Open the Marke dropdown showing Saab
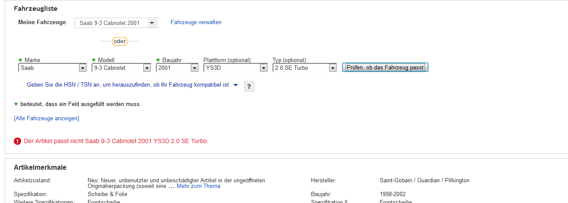568x203 pixels. coord(53,68)
